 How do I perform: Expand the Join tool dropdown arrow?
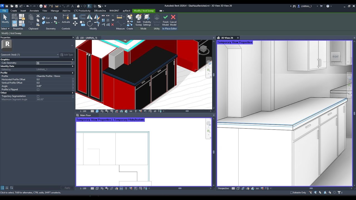(52, 22)
